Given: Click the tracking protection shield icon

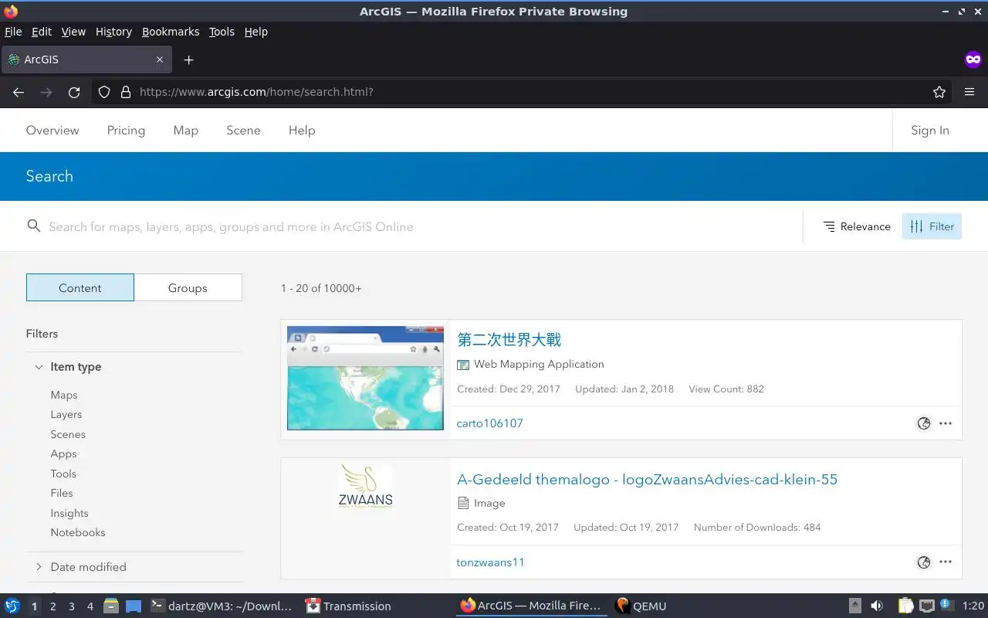Looking at the screenshot, I should (104, 92).
